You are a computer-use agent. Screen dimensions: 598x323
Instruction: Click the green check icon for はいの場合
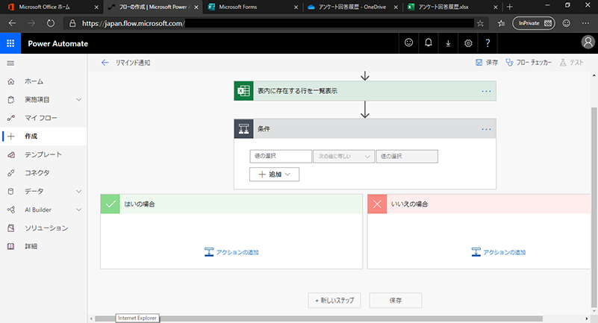tap(110, 204)
